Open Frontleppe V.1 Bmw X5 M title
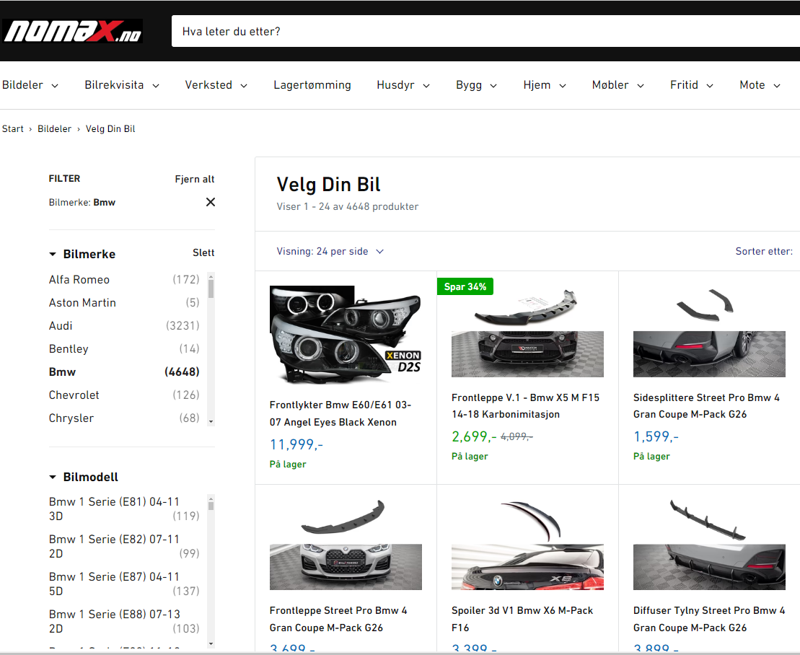The image size is (800, 655). click(x=525, y=405)
